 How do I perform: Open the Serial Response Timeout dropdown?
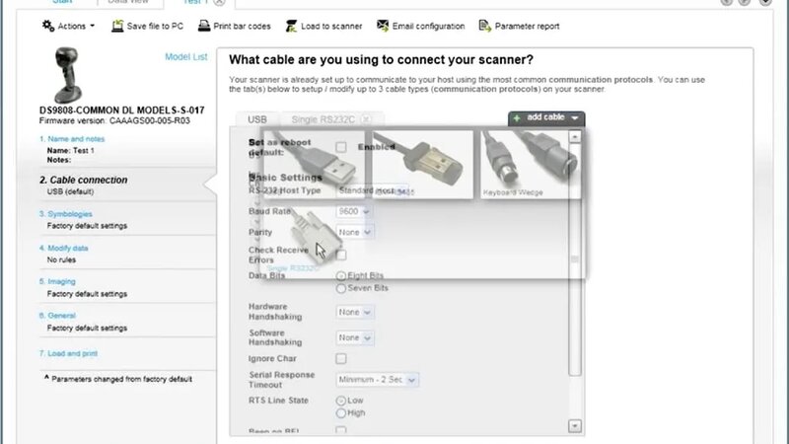pyautogui.click(x=377, y=380)
